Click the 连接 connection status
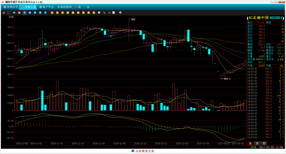 (253, 147)
